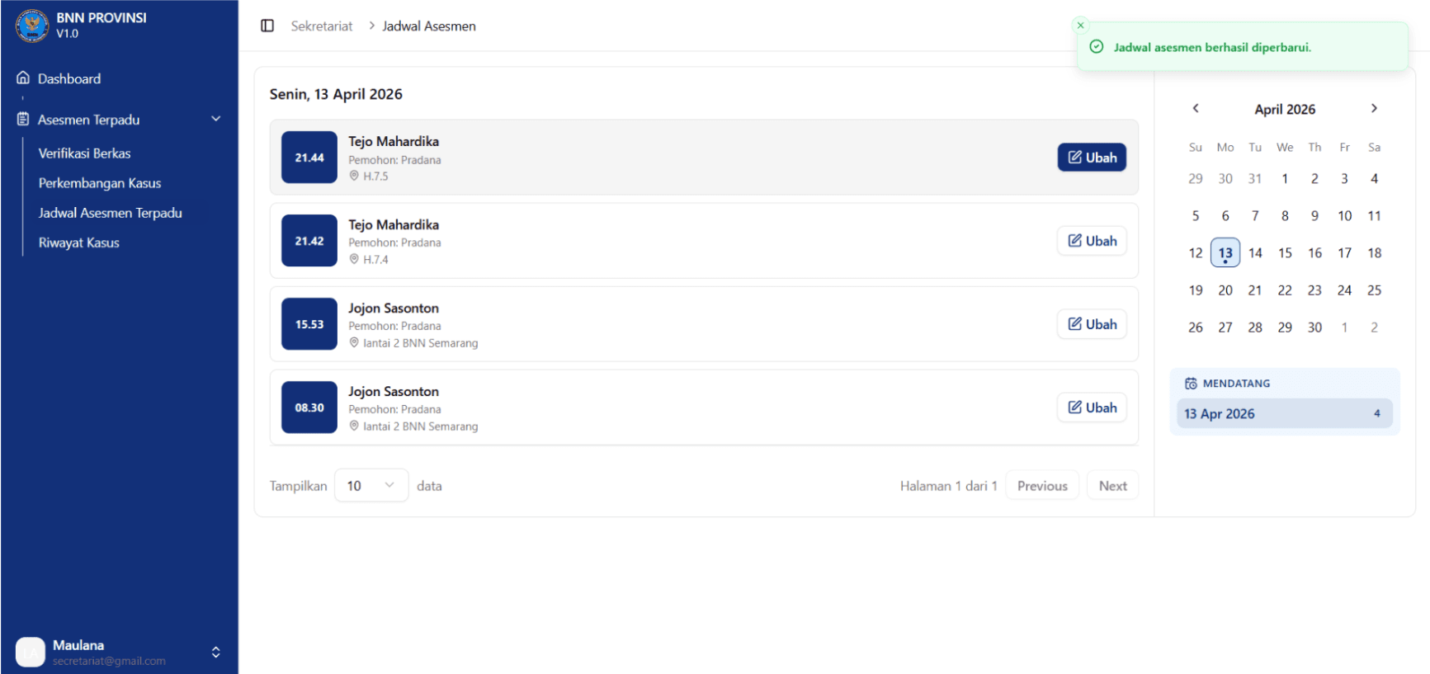Click the Previous page button
Image resolution: width=1430 pixels, height=674 pixels.
[x=1042, y=486]
